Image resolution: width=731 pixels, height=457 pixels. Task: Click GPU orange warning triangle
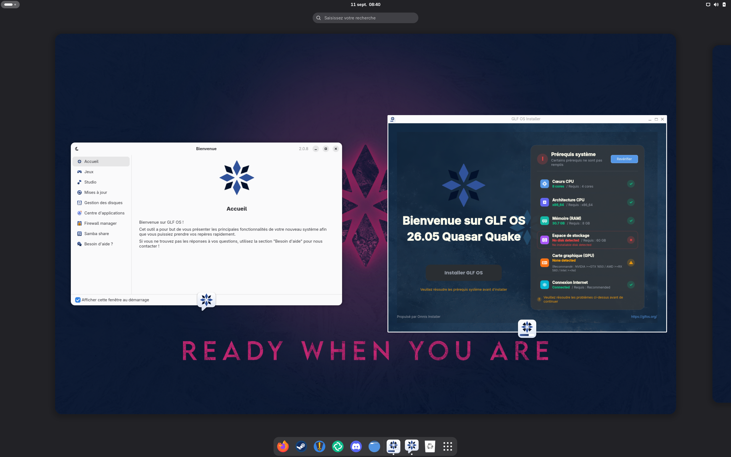click(631, 263)
